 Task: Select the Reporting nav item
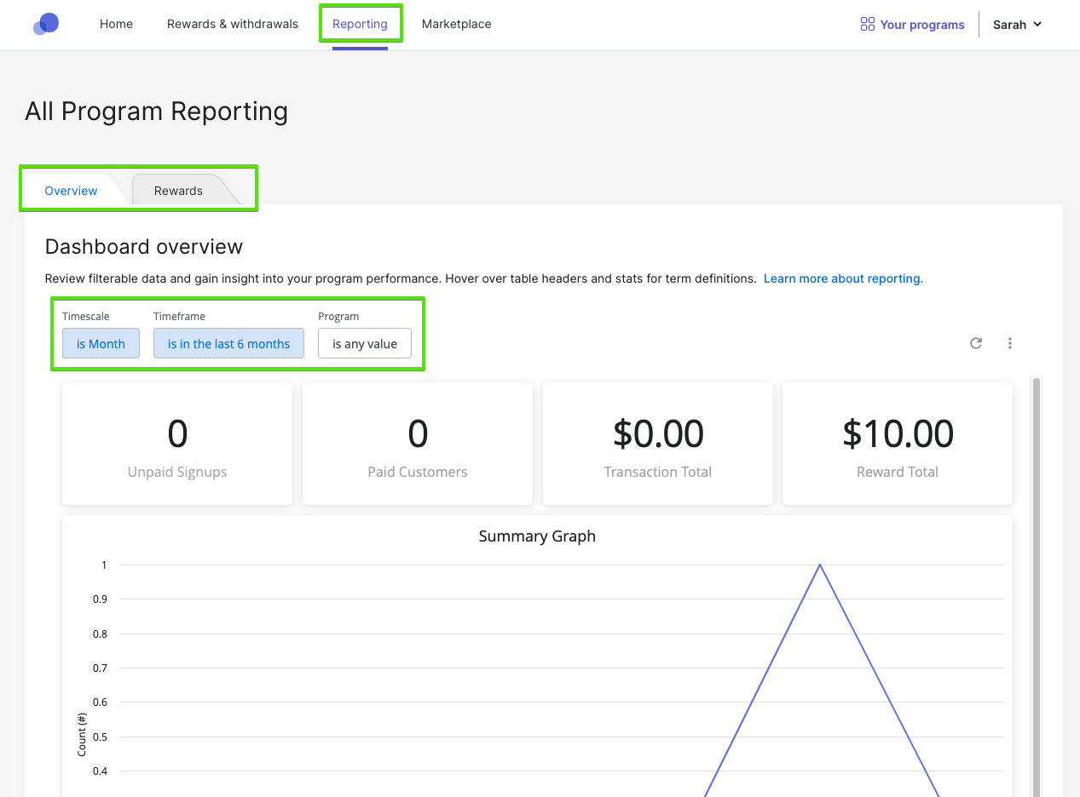[x=360, y=24]
